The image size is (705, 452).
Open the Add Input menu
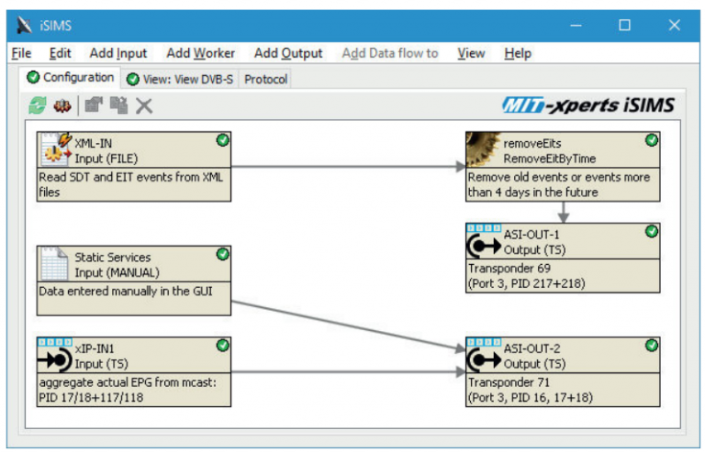point(117,53)
